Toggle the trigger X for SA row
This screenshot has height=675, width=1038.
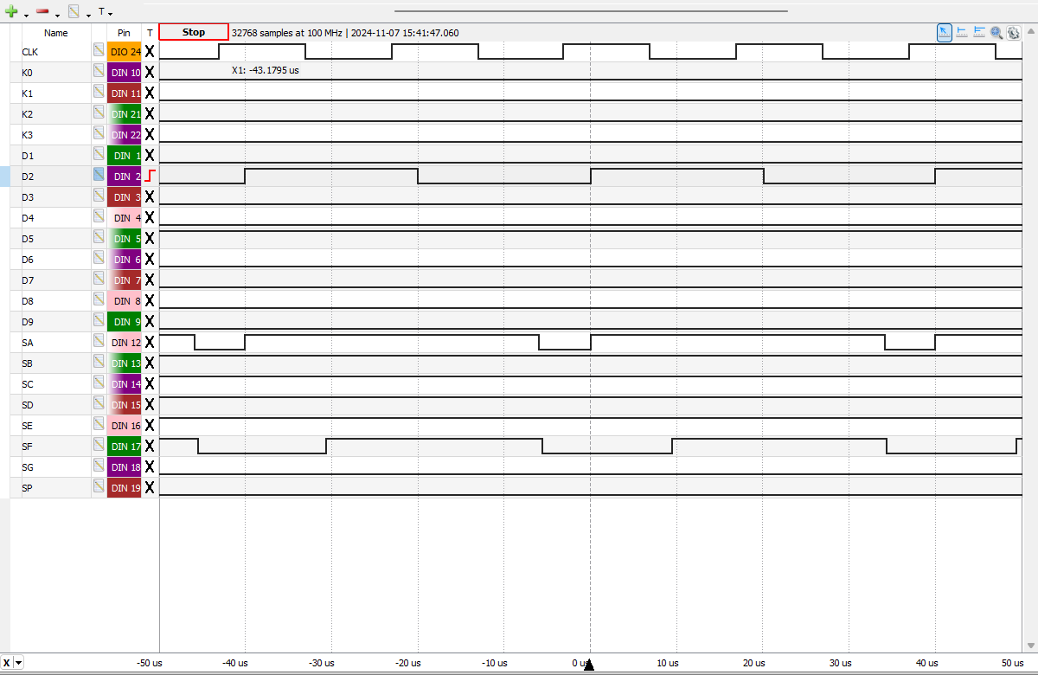[150, 343]
